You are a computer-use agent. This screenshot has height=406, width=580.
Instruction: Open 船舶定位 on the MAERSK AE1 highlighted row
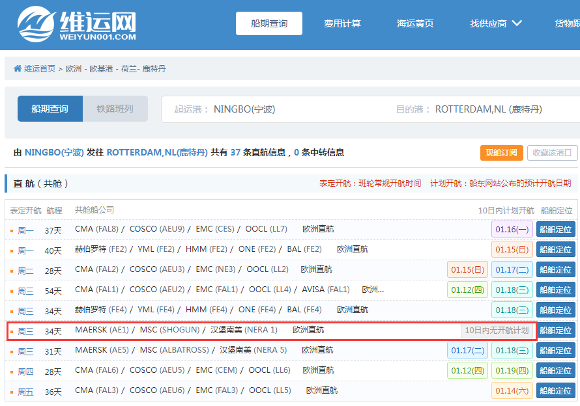point(555,330)
